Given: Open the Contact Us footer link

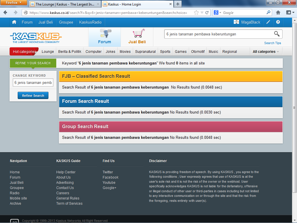Looking at the screenshot, I should [65, 188].
